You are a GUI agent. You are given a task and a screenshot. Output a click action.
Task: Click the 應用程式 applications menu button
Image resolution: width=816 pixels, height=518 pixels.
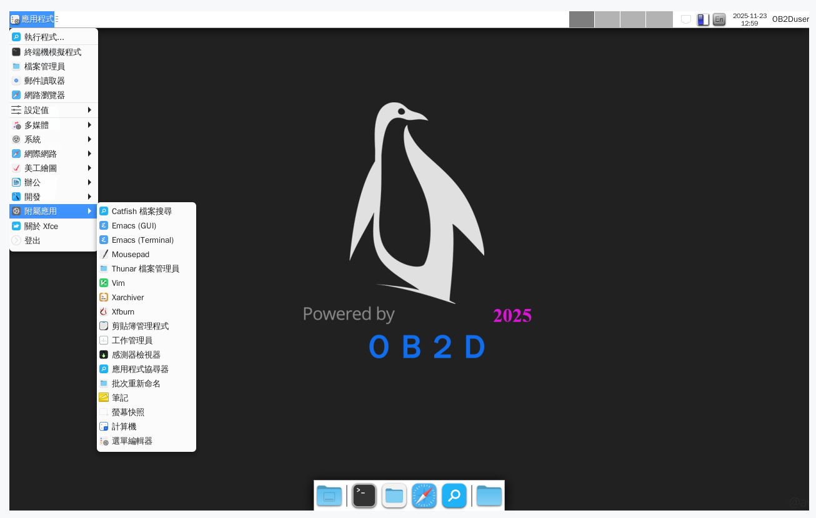click(x=32, y=19)
